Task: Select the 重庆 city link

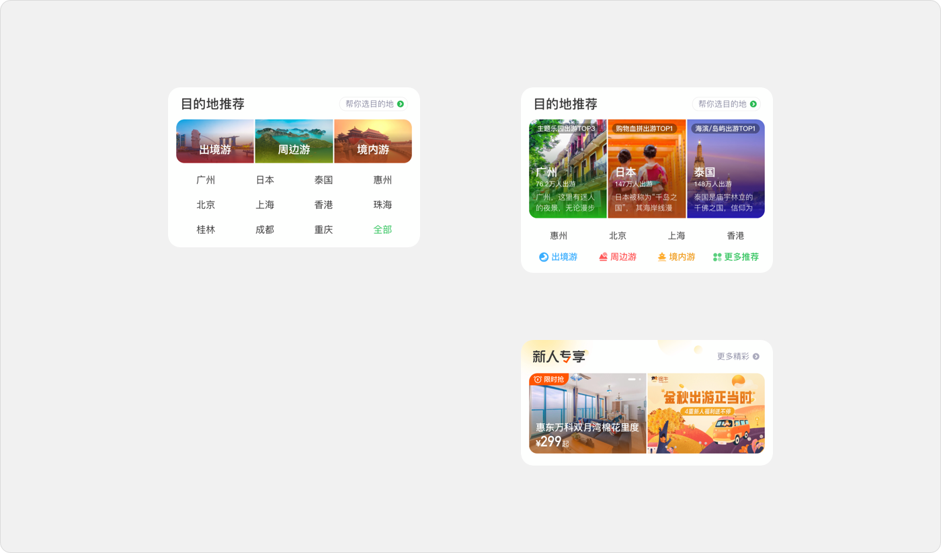Action: [323, 230]
